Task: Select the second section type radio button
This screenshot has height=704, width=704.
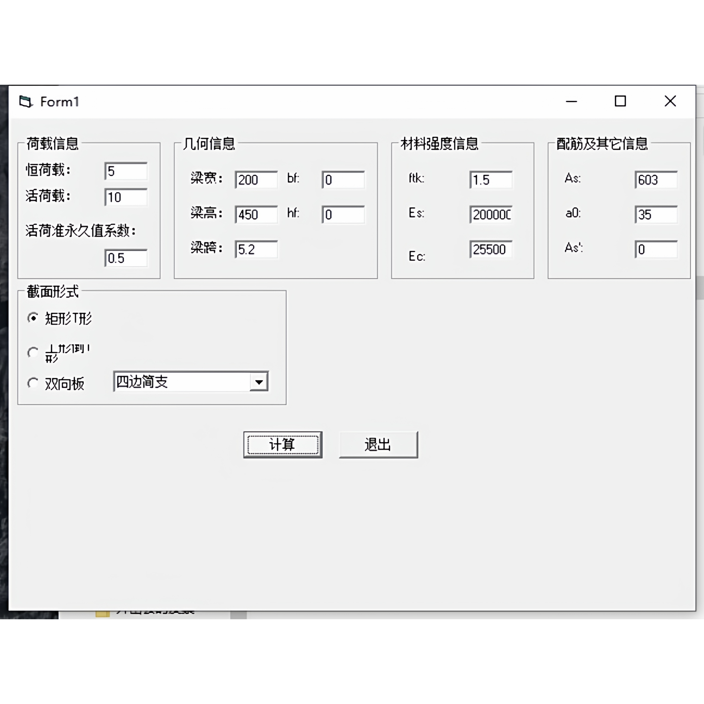Action: pos(33,352)
